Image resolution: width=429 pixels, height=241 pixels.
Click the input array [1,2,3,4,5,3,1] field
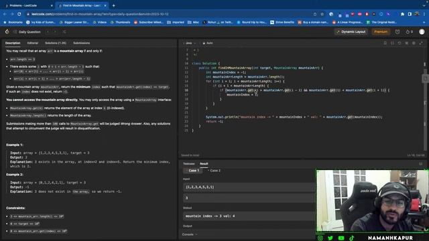249,187
